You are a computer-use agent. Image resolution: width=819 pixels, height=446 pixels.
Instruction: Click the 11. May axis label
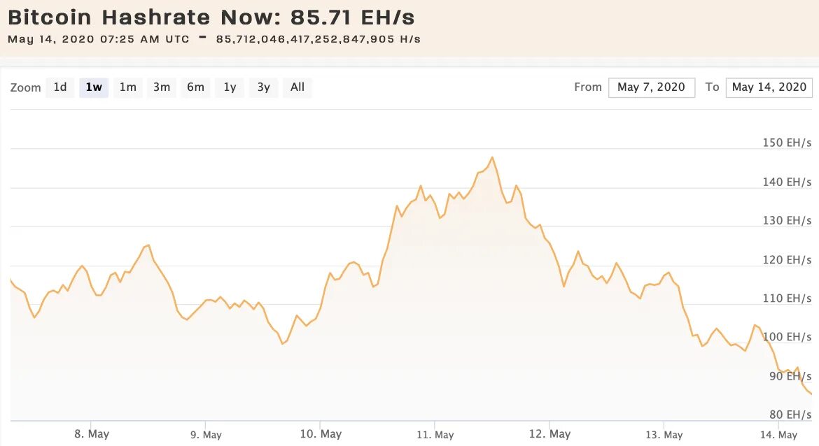tap(435, 435)
